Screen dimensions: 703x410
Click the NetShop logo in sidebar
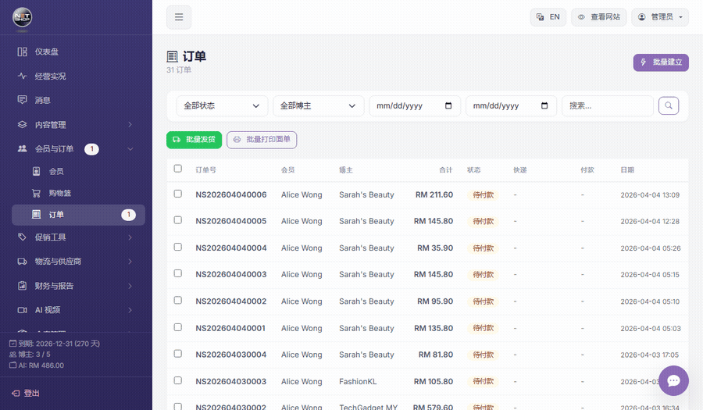click(22, 17)
